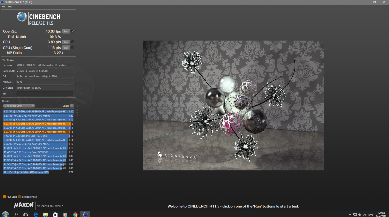The width and height of the screenshot is (389, 217).
Task: Select rank 1 entry 2C/4T @ 4.71 GHz
Action: pos(38,112)
